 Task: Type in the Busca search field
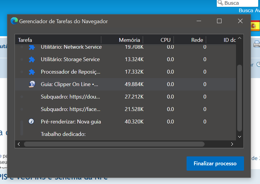(240, 3)
